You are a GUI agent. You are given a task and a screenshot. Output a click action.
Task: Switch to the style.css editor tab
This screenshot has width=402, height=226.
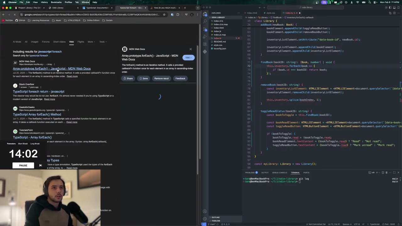(x=271, y=13)
